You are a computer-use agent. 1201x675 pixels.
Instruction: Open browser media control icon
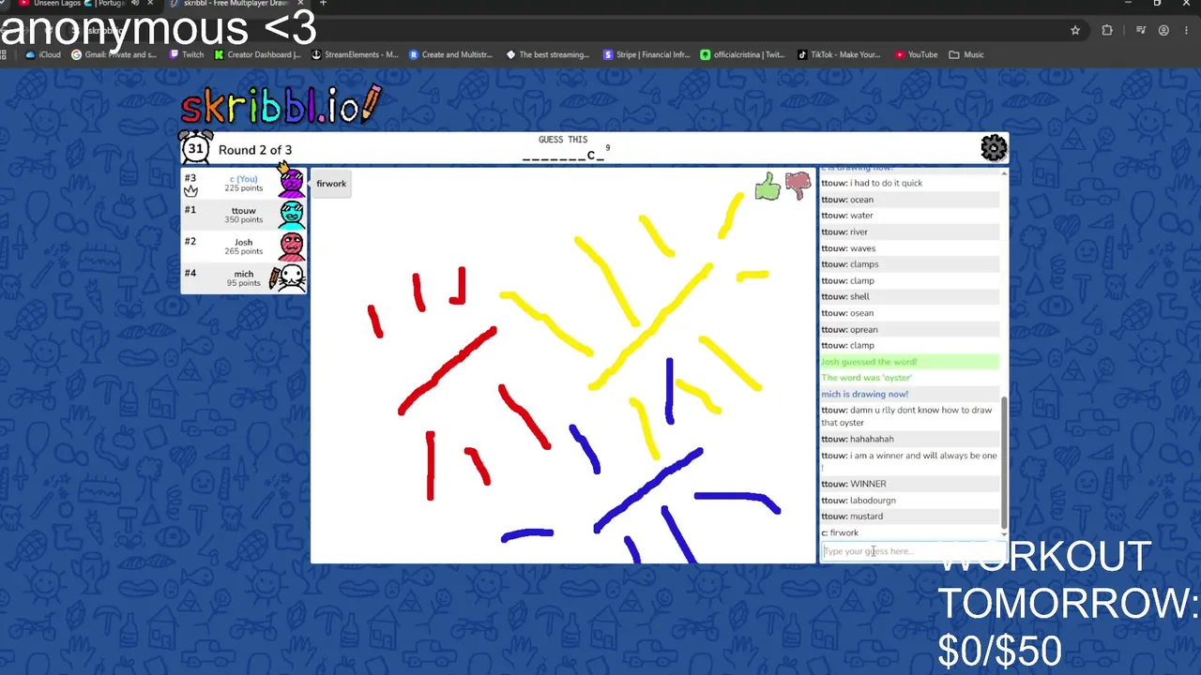(x=1141, y=30)
